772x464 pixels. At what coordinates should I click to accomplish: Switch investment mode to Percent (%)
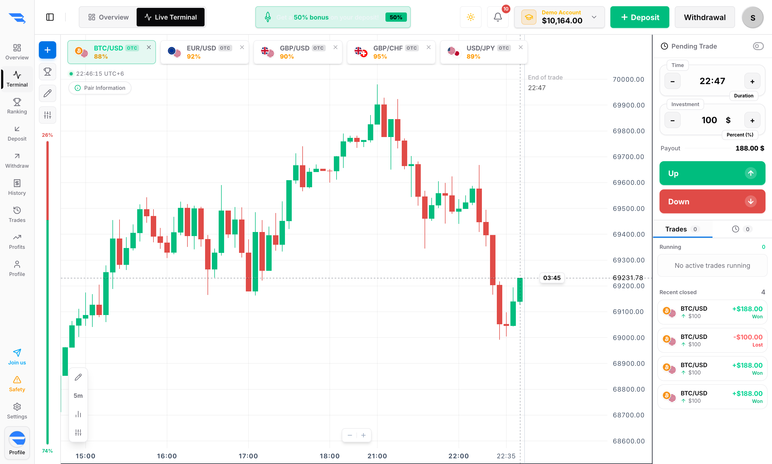[740, 135]
